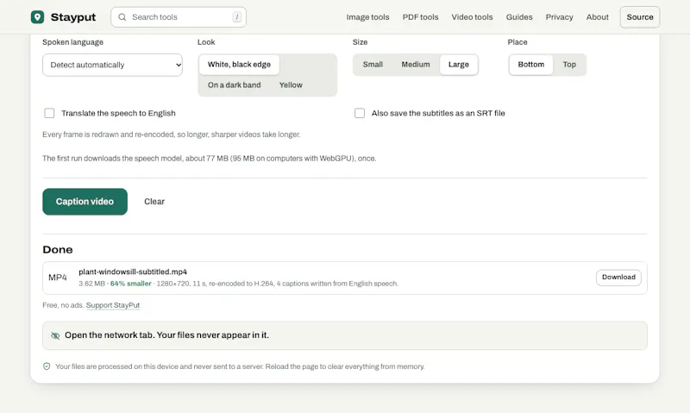Screen dimensions: 690x413
Task: Click the Source button
Action: 640,17
